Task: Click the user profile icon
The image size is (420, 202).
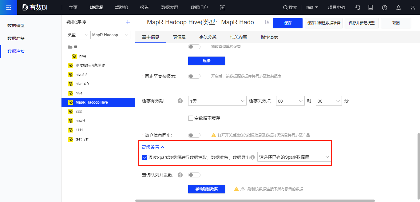Action: click(x=413, y=7)
